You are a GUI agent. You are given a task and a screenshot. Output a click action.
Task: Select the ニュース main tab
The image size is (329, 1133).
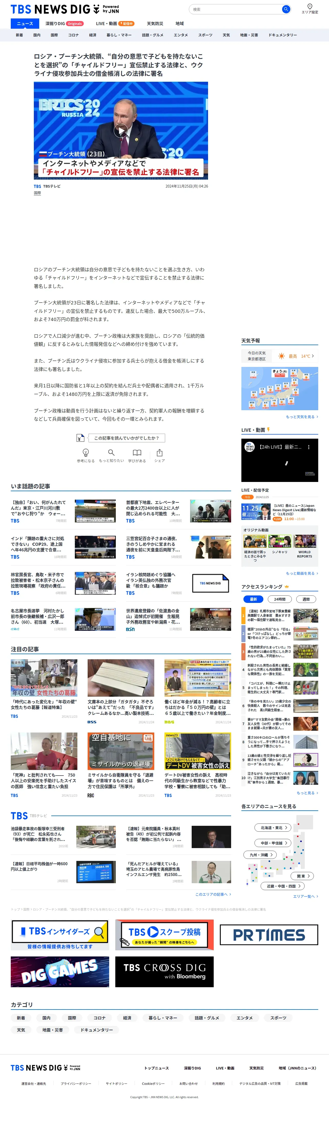[x=25, y=24]
